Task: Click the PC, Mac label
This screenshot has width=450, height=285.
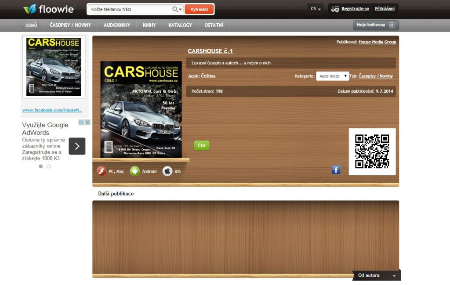Action: pyautogui.click(x=116, y=171)
